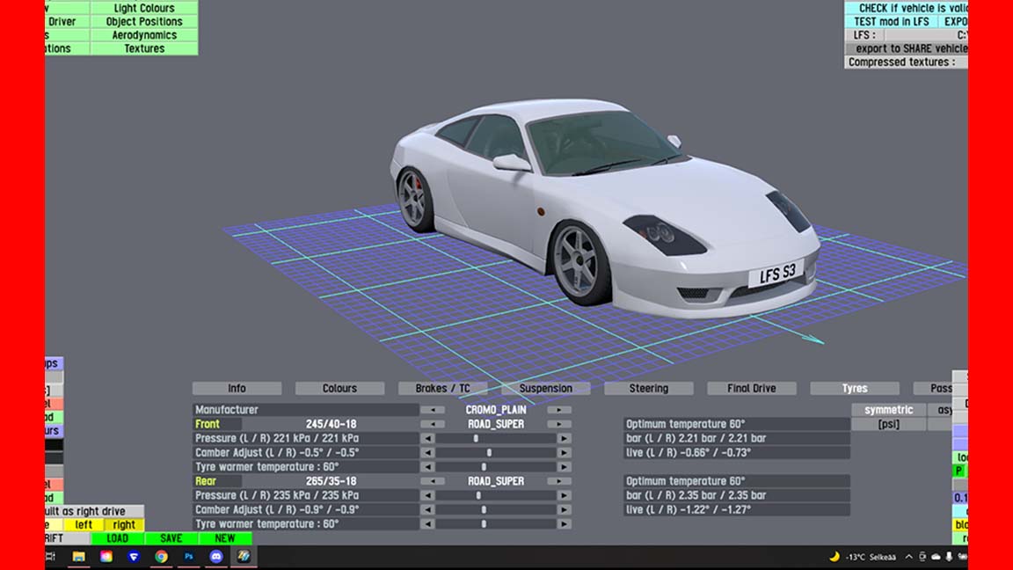Click the blue shield taskbar icon
The height and width of the screenshot is (570, 1013).
[134, 557]
